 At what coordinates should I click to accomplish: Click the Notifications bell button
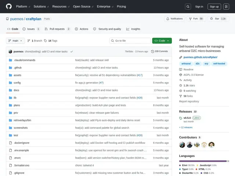coord(174,19)
